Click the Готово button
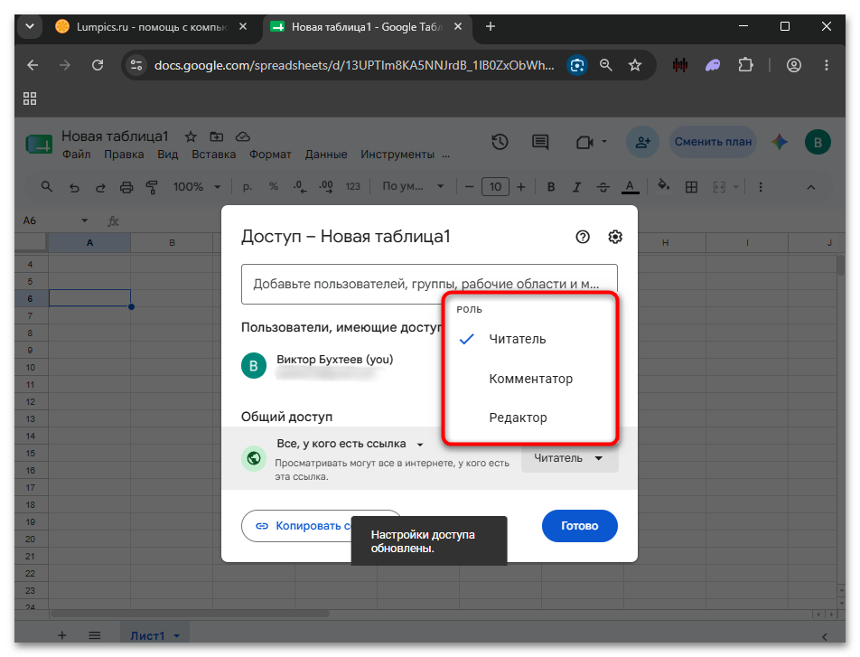860x657 pixels. [x=580, y=526]
